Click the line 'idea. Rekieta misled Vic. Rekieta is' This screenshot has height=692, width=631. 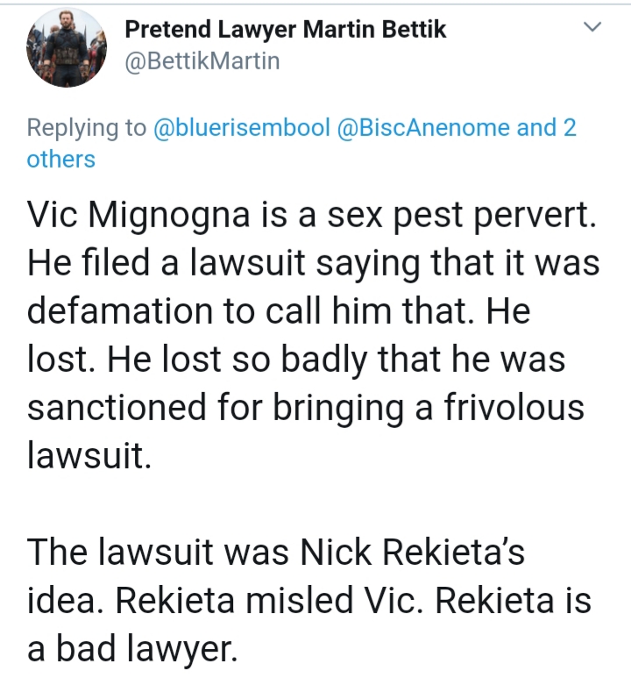coord(308,600)
